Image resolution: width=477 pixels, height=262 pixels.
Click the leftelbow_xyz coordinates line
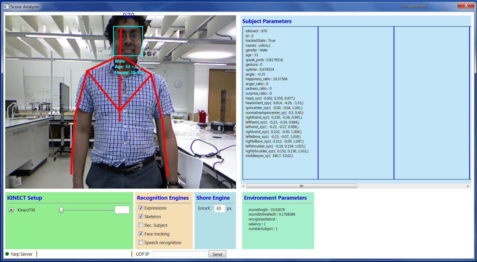click(273, 137)
